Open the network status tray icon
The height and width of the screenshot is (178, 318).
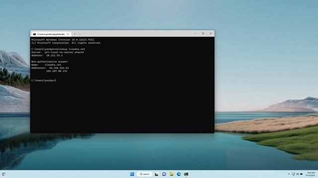click(x=294, y=174)
